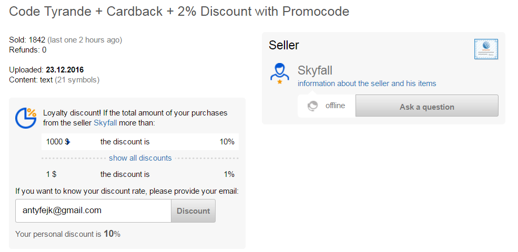Image resolution: width=518 pixels, height=252 pixels.
Task: Click the seller certificate icon
Action: pos(486,49)
